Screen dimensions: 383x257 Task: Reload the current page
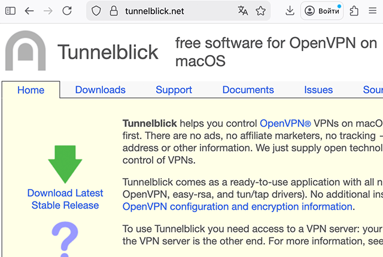point(67,11)
